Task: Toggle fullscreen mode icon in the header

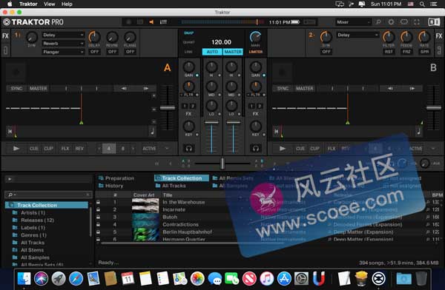Action: tap(417, 21)
